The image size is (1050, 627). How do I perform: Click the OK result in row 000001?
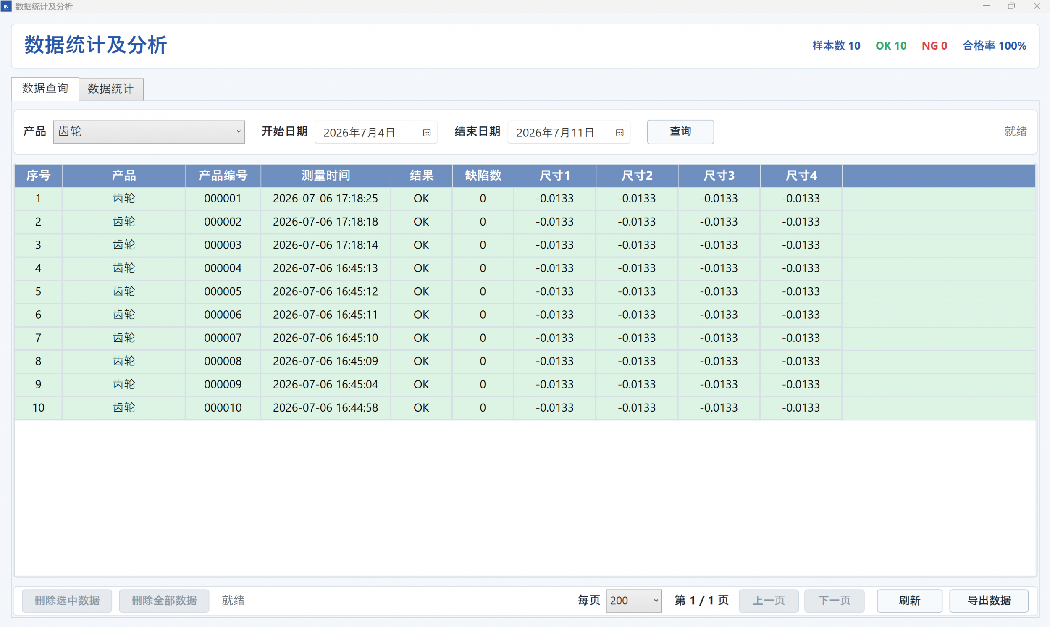(x=421, y=199)
